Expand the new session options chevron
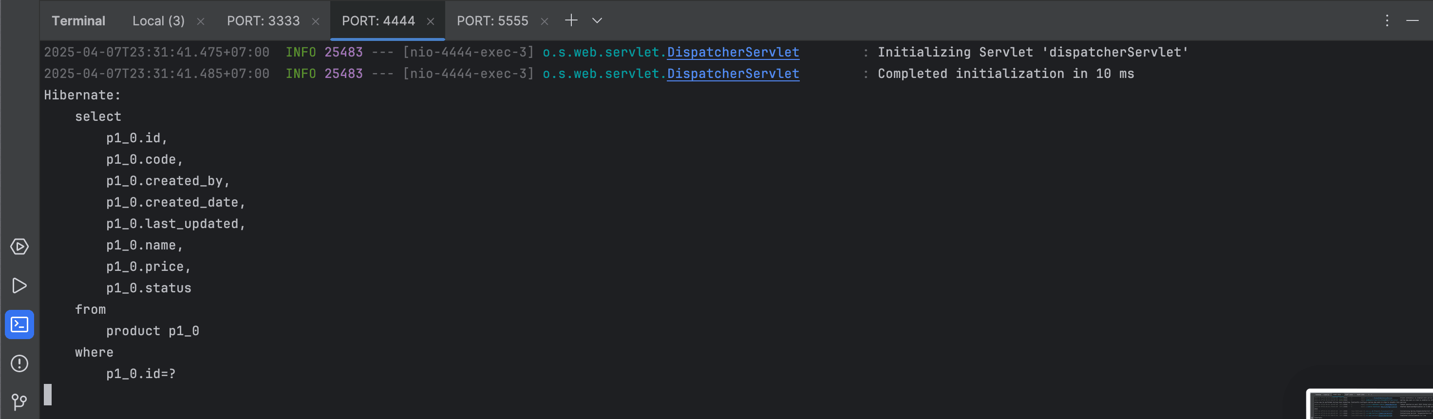Image resolution: width=1433 pixels, height=419 pixels. (597, 20)
